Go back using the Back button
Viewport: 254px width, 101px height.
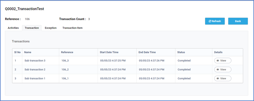(238, 21)
